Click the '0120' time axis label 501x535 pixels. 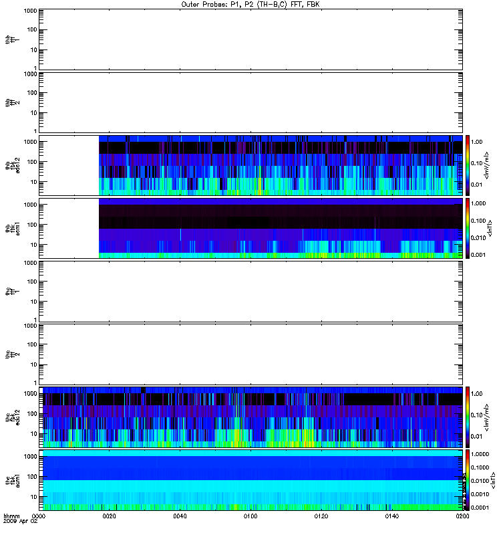321,516
